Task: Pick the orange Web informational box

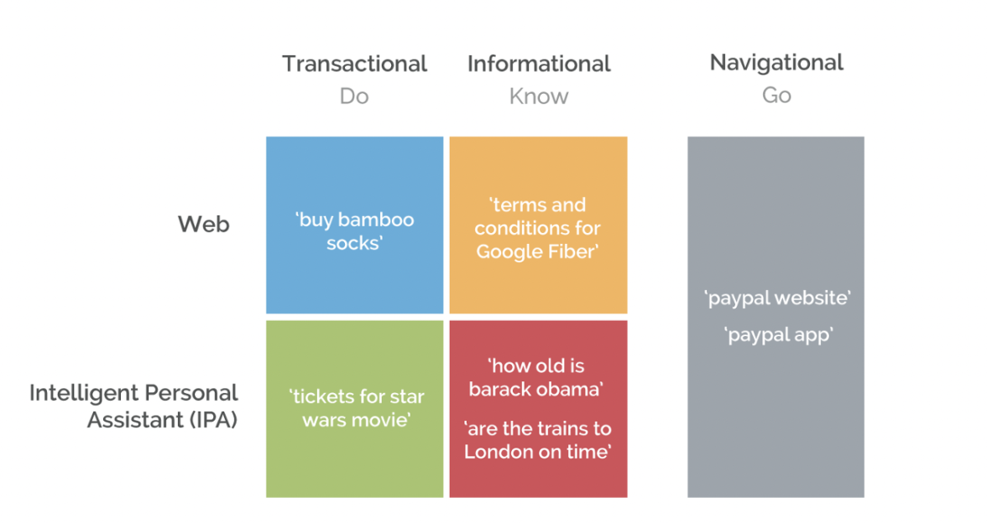Action: point(538,168)
